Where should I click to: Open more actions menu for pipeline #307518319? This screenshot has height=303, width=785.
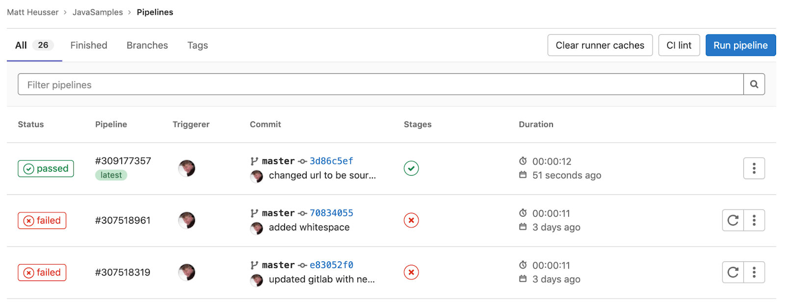click(x=754, y=272)
